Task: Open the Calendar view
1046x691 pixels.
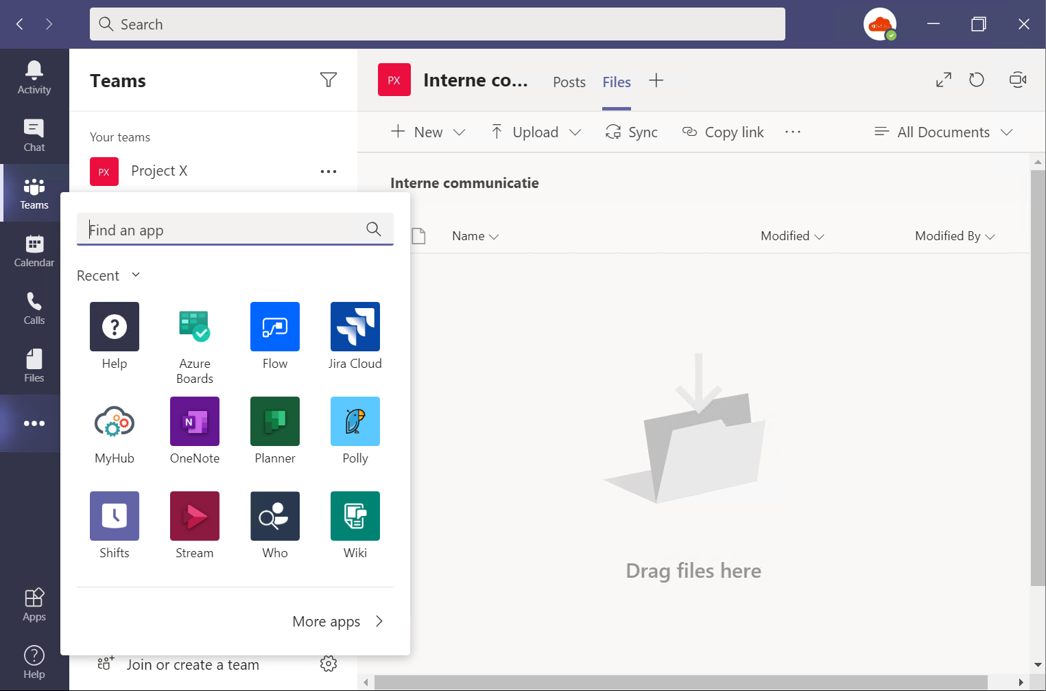Action: click(x=34, y=250)
